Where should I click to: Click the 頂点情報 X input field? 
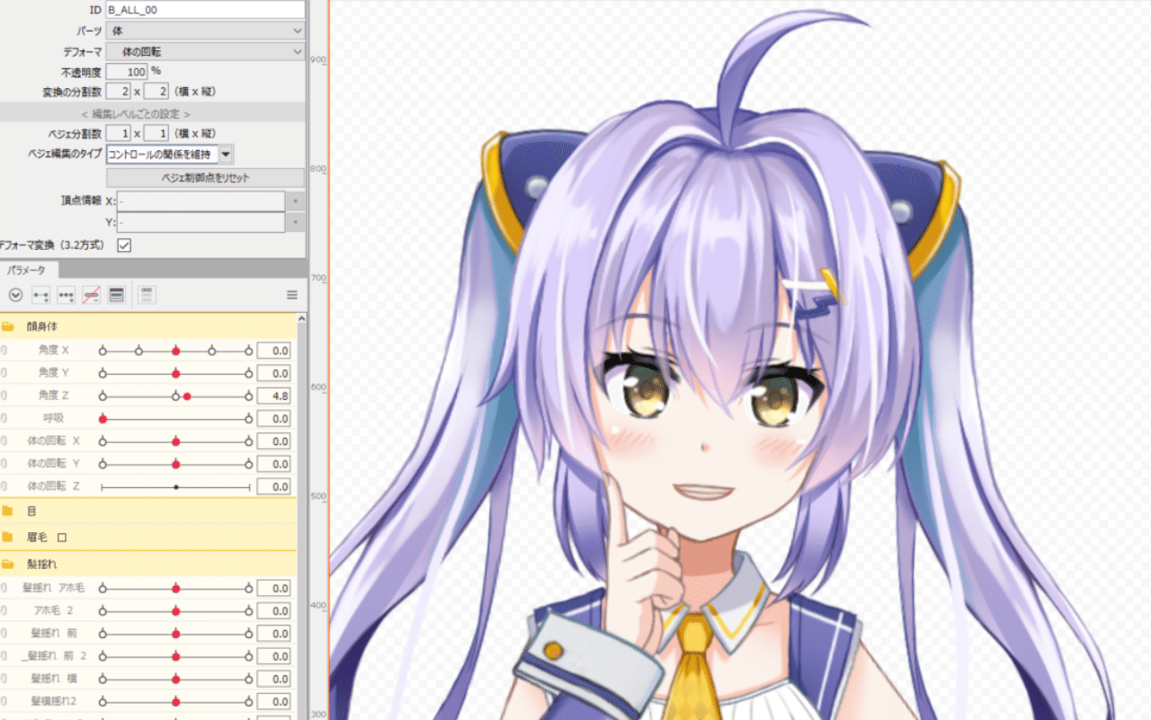tap(201, 200)
